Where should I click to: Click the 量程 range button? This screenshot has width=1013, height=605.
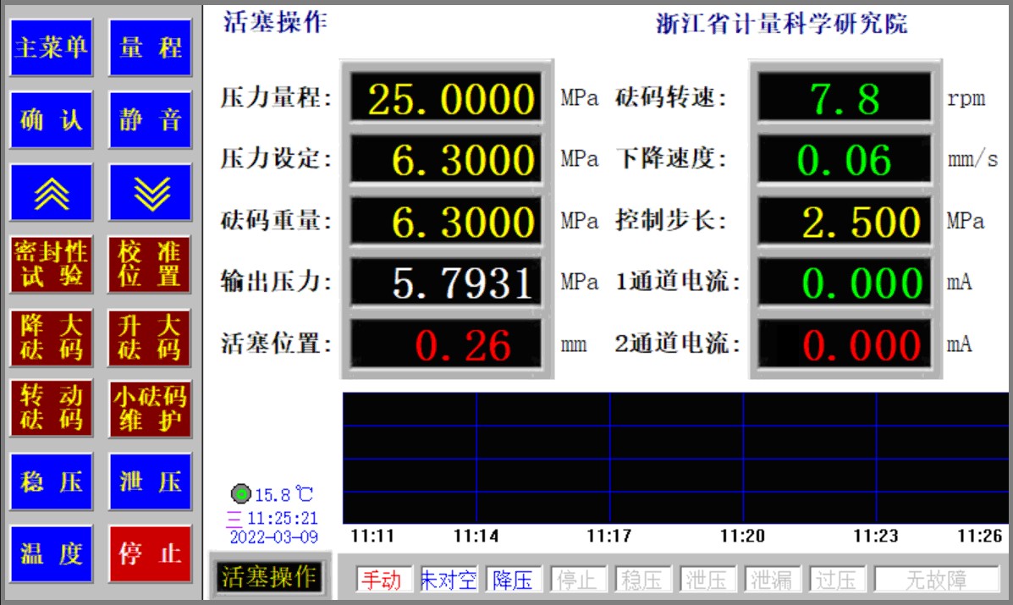coord(151,47)
